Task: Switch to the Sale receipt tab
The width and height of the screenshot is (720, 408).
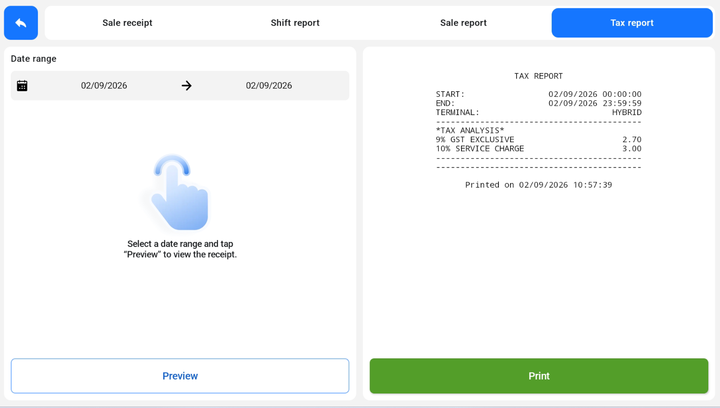Action: pyautogui.click(x=127, y=23)
